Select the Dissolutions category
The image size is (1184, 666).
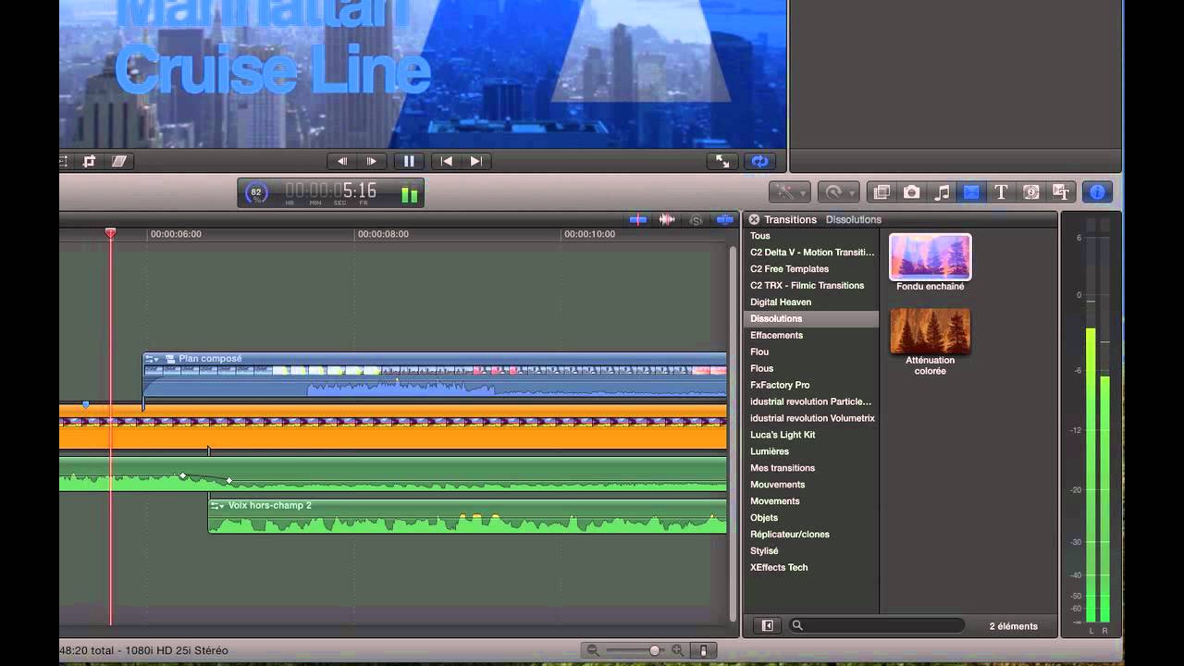(811, 319)
